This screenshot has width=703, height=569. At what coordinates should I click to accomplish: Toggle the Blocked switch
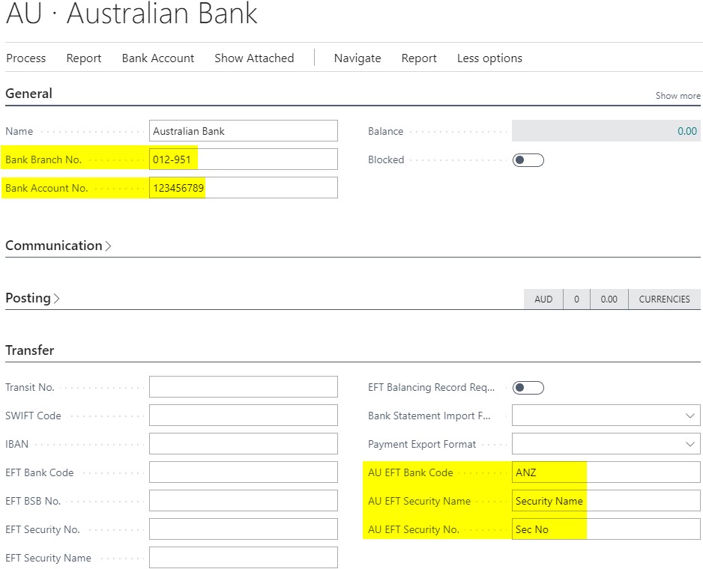(x=528, y=159)
